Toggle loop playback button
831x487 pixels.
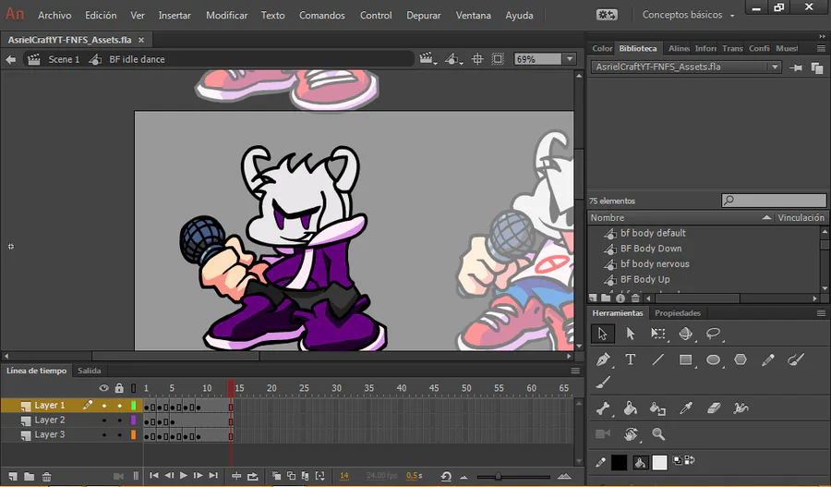pyautogui.click(x=252, y=477)
